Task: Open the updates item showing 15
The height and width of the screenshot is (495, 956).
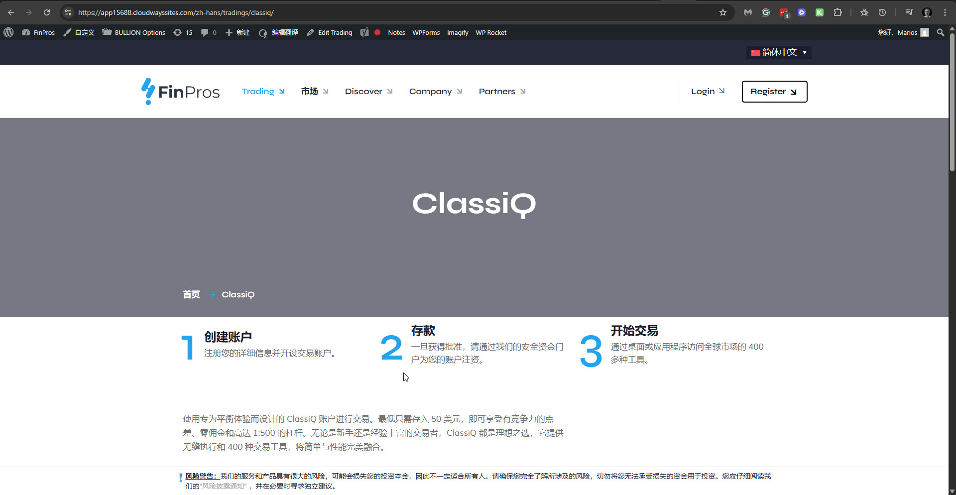Action: pos(183,32)
